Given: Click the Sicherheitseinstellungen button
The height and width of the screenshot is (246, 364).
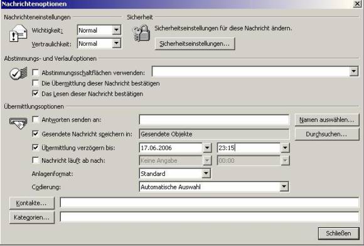Looking at the screenshot, I should [195, 44].
